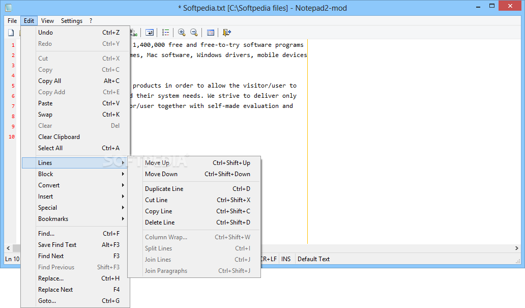Screen dimensions: 525x308
Task: Click the Notepad2 application icon in title bar
Action: (x=8, y=7)
